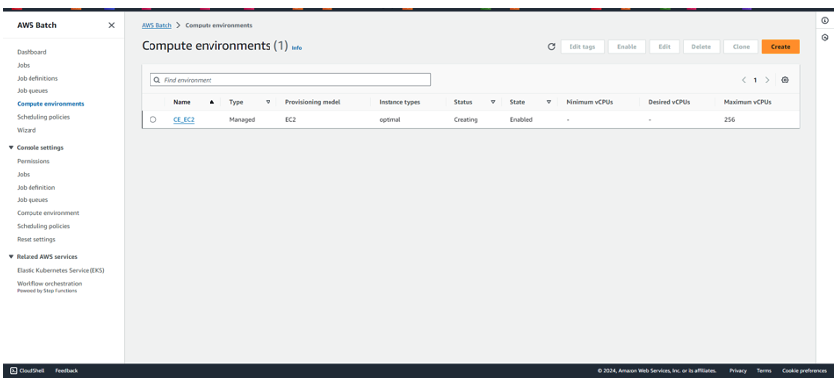The image size is (840, 387).
Task: Open Cookie preferences in footer
Action: [x=805, y=371]
